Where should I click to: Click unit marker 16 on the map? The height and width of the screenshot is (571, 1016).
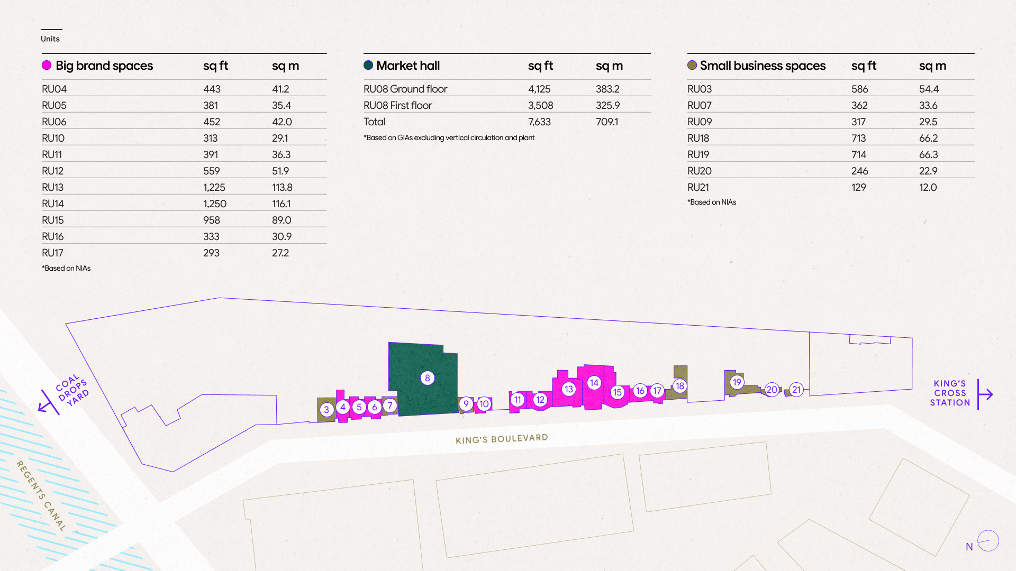click(x=640, y=391)
